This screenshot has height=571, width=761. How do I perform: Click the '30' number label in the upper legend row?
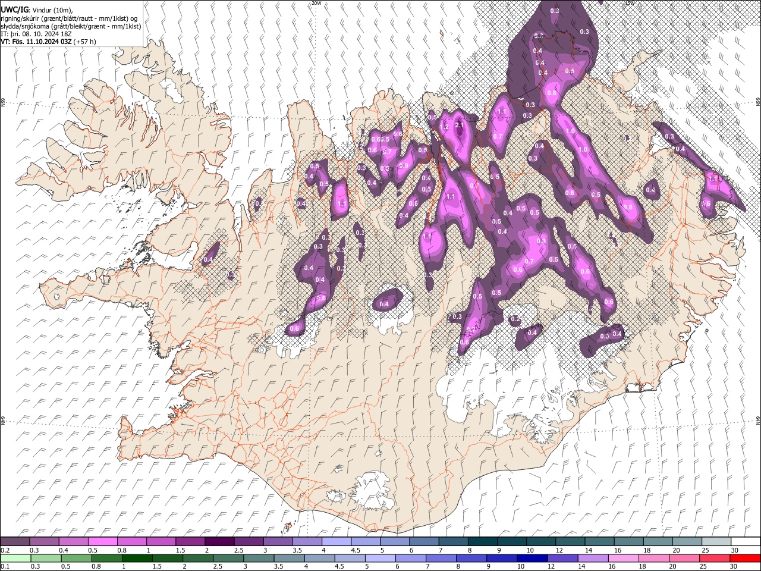[735, 550]
